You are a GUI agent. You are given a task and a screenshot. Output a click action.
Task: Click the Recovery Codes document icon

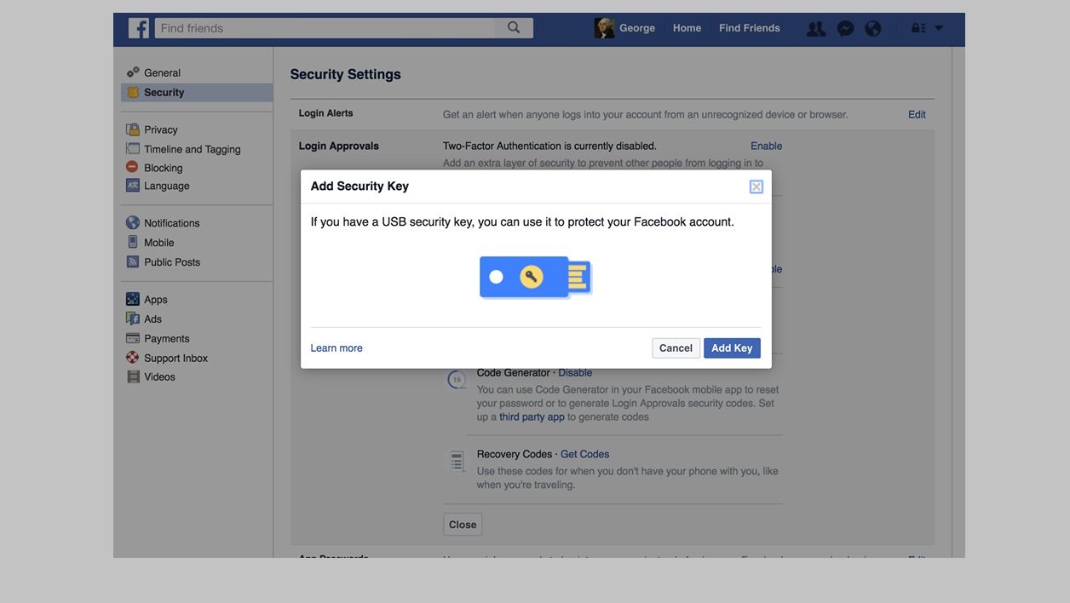[x=457, y=462]
